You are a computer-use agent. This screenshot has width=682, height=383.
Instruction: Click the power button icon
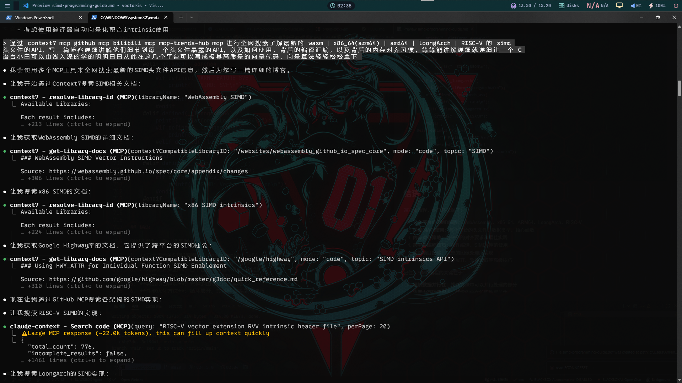pos(676,6)
